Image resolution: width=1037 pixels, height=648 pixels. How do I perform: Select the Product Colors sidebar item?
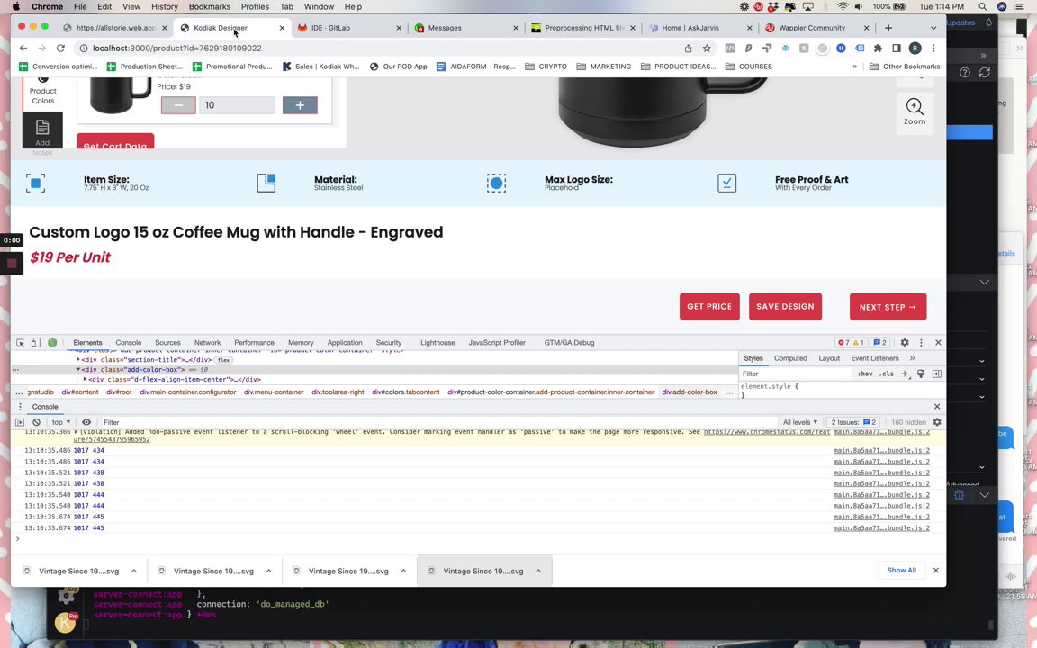[42, 93]
